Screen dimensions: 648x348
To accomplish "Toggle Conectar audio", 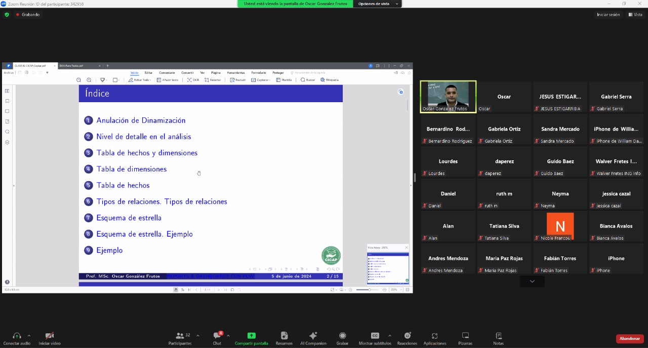I will [17, 338].
